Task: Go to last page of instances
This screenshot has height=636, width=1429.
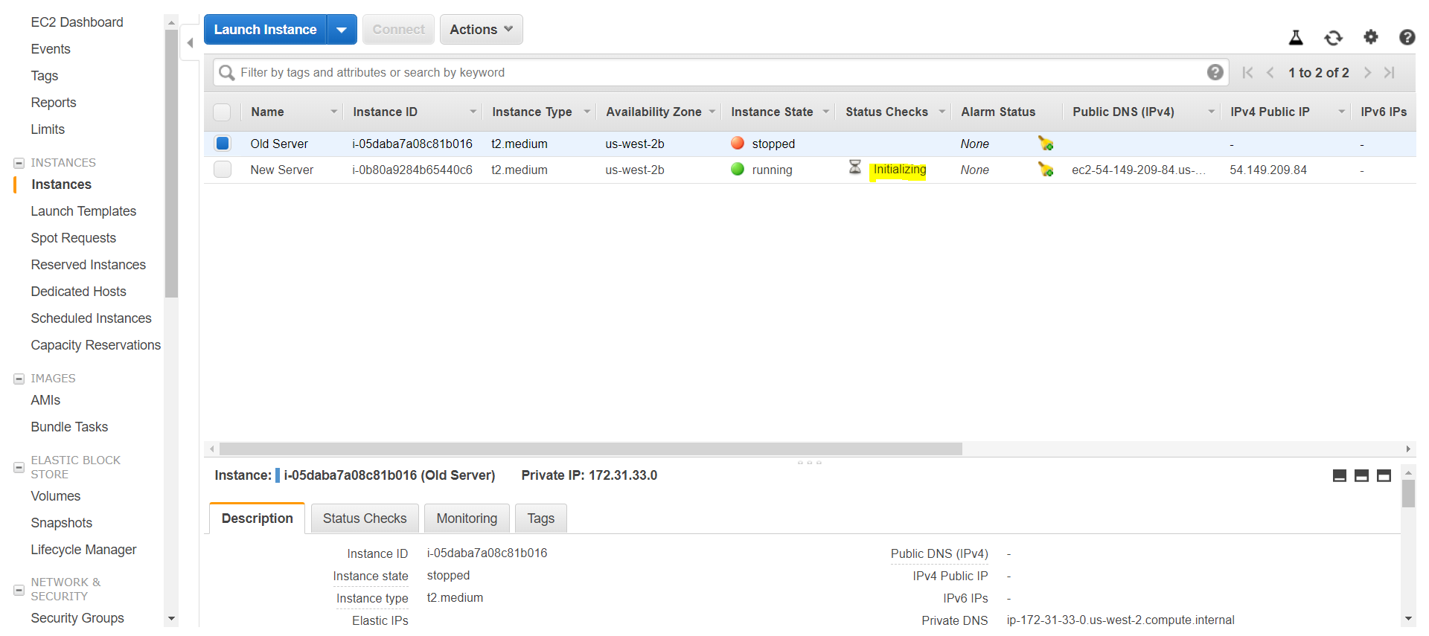Action: [x=1390, y=72]
